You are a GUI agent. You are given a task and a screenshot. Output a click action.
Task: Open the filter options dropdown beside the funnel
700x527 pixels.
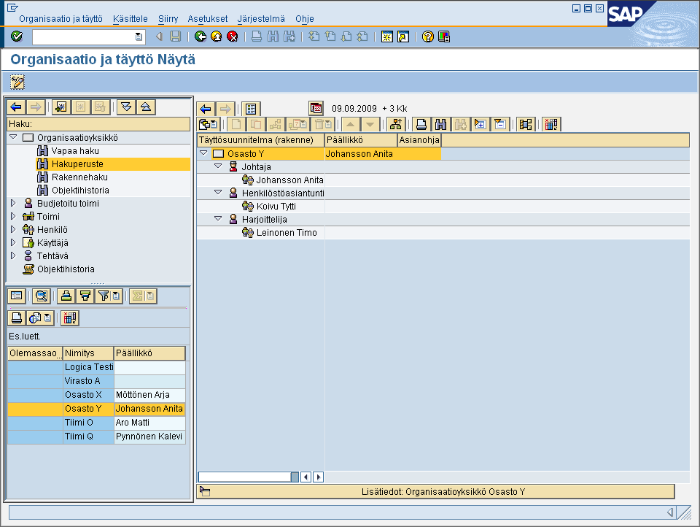tap(117, 296)
